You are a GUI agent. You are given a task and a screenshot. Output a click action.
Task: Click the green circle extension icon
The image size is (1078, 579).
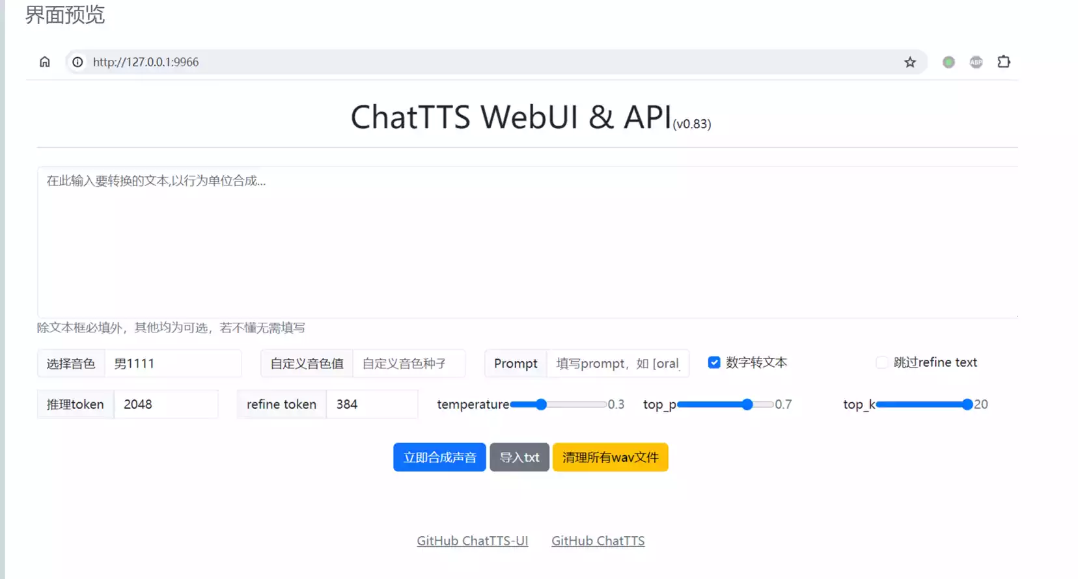pos(948,62)
